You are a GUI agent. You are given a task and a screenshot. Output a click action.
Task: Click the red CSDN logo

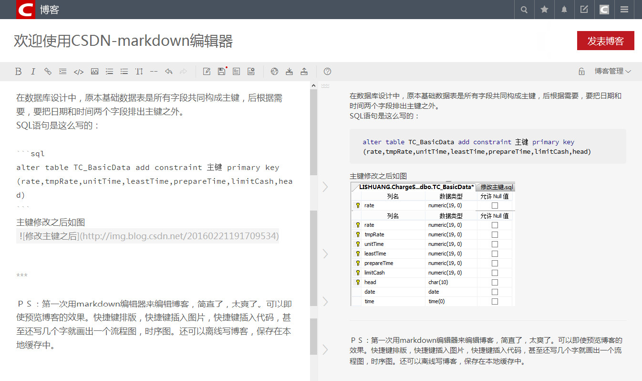tap(26, 10)
